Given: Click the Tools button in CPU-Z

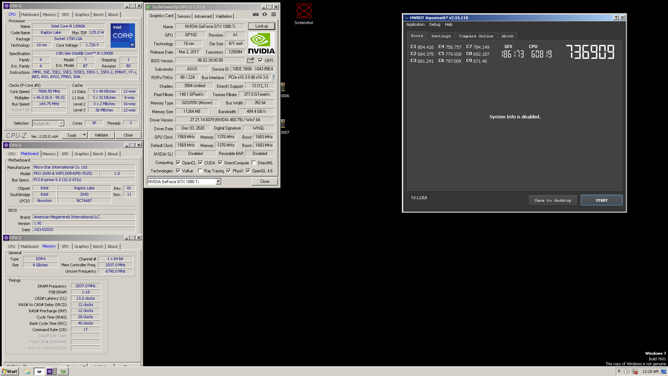Looking at the screenshot, I should tap(72, 135).
